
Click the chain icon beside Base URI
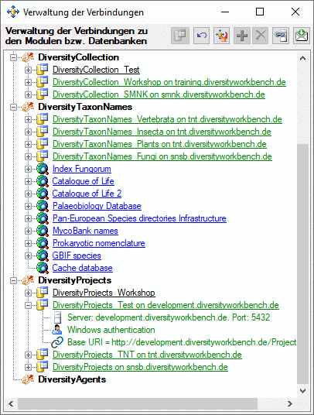point(57,342)
